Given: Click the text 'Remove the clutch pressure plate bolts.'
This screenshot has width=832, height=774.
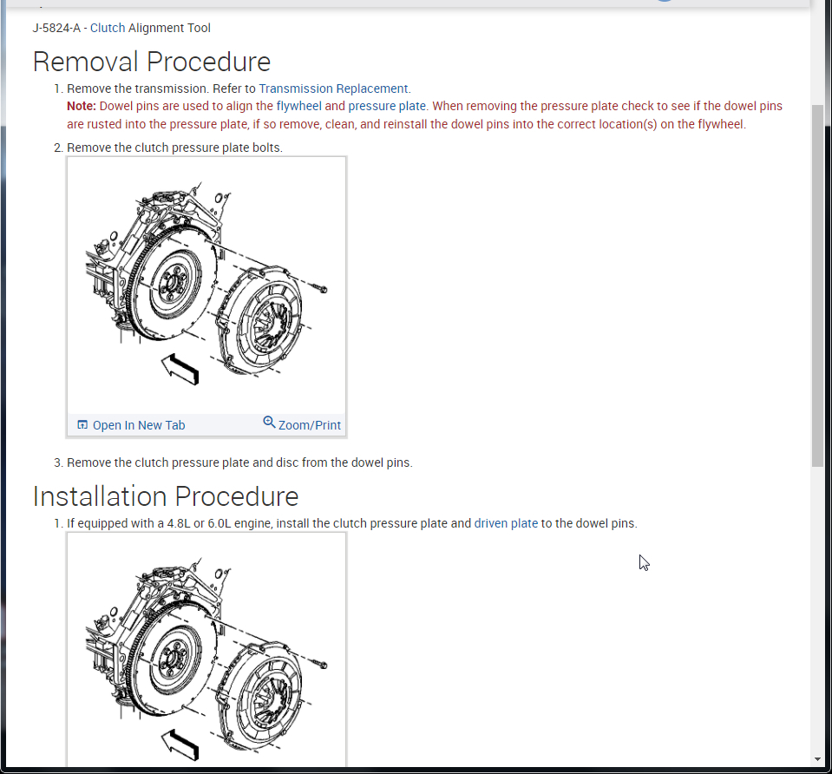Looking at the screenshot, I should (174, 148).
